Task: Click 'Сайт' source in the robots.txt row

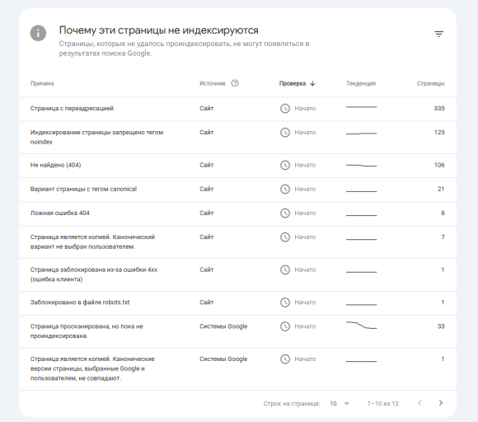Action: click(x=206, y=302)
